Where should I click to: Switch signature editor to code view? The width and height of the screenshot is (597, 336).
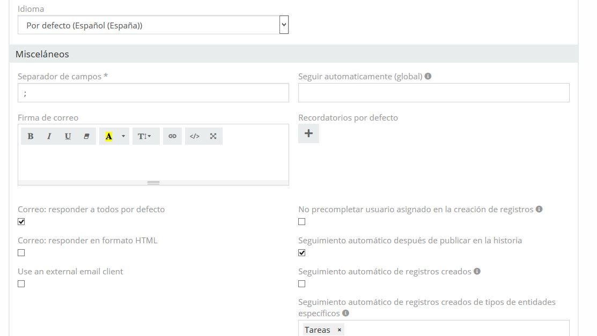[195, 136]
